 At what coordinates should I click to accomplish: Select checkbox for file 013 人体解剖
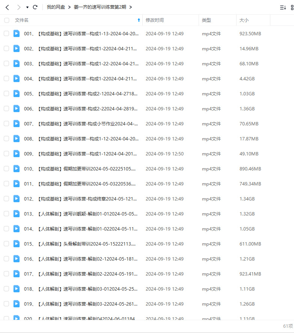(x=6, y=214)
